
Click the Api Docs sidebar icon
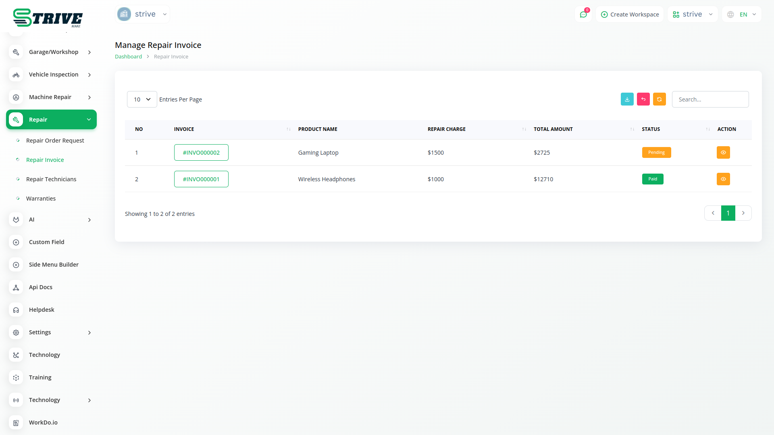coord(16,287)
